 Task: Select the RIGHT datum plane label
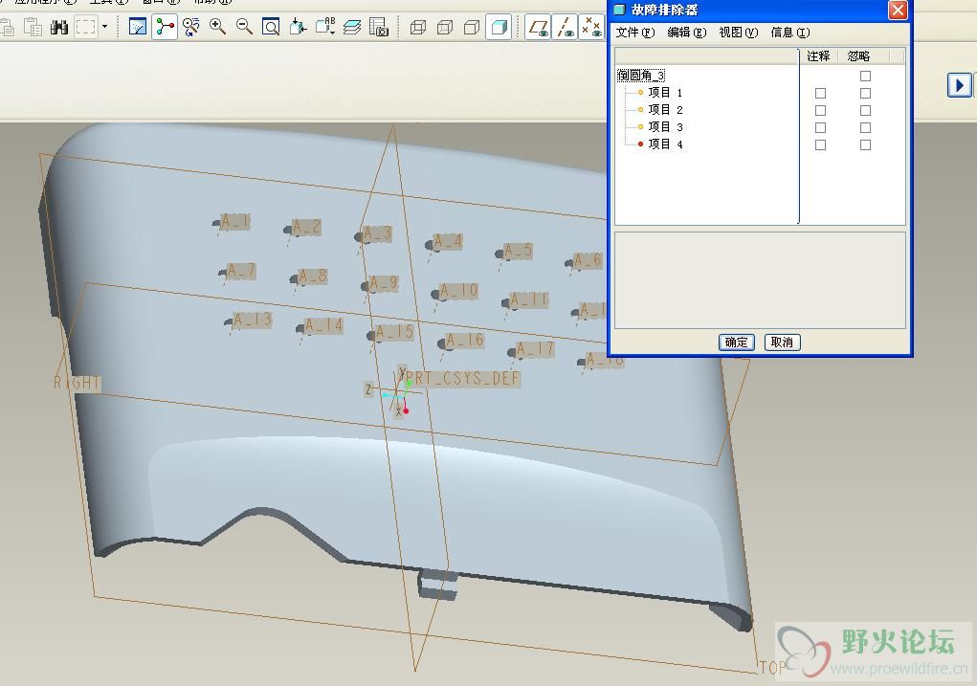click(x=77, y=383)
